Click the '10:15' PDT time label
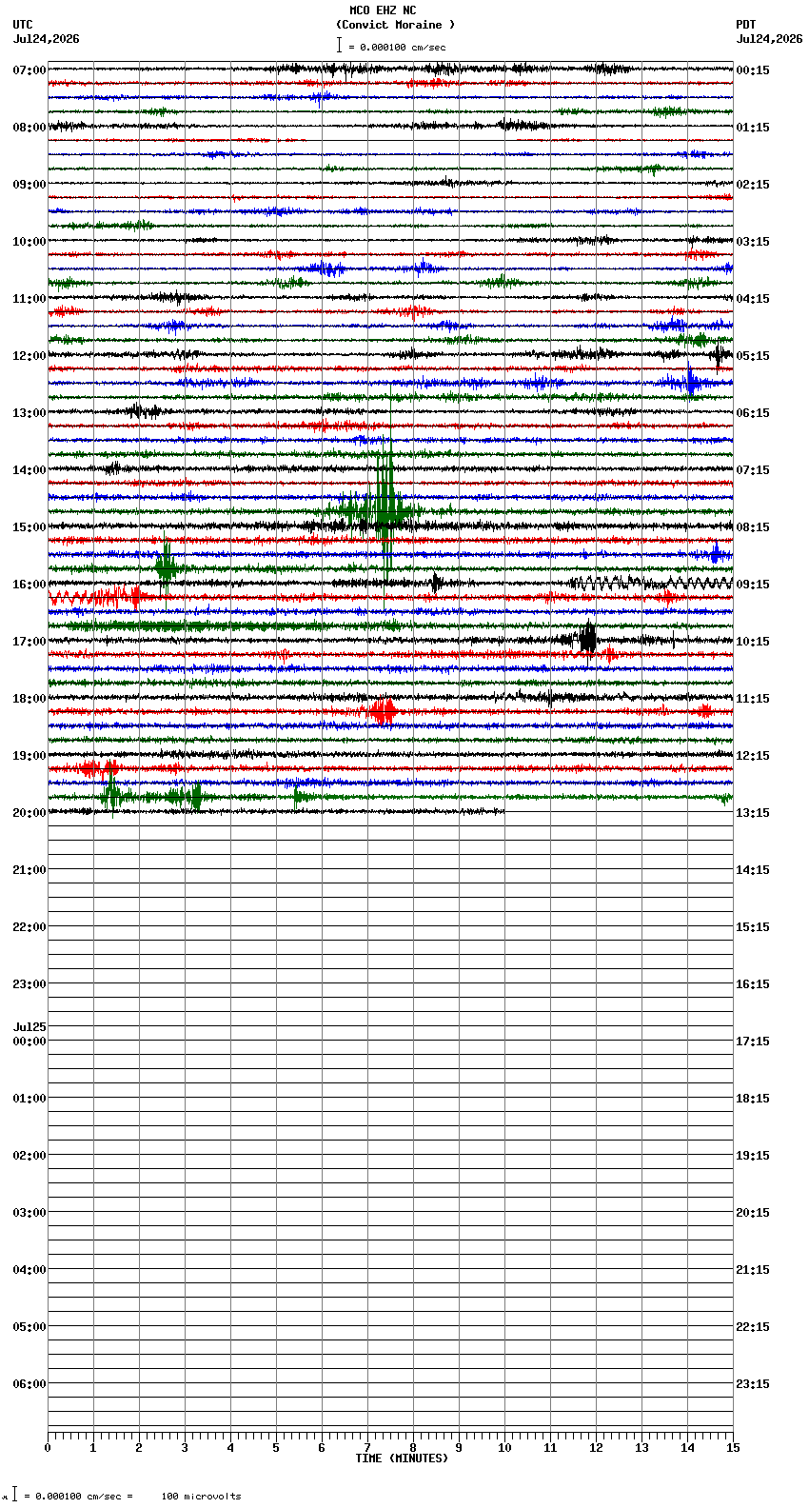 pos(753,642)
